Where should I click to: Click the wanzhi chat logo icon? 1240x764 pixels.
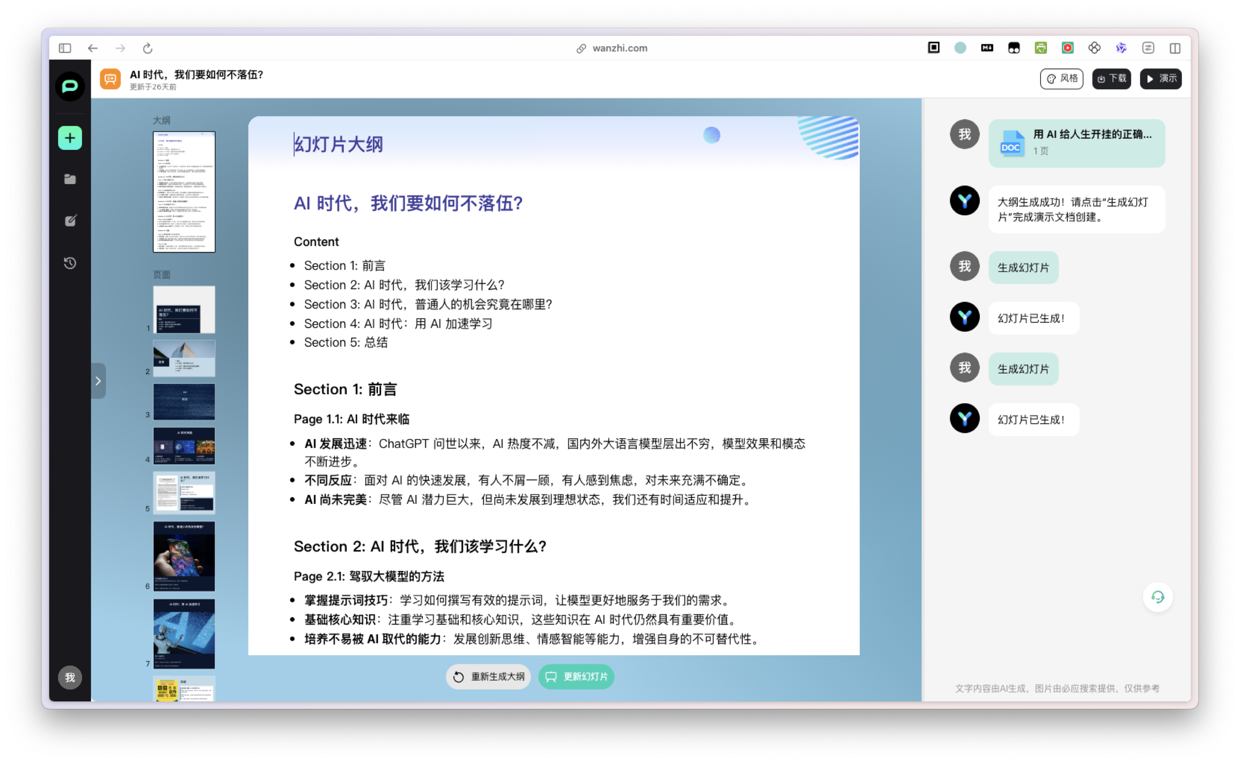click(70, 87)
